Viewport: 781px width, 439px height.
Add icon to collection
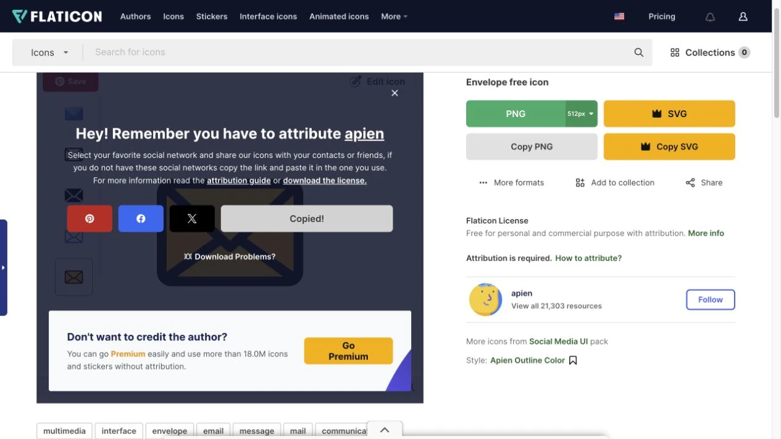[x=615, y=183]
